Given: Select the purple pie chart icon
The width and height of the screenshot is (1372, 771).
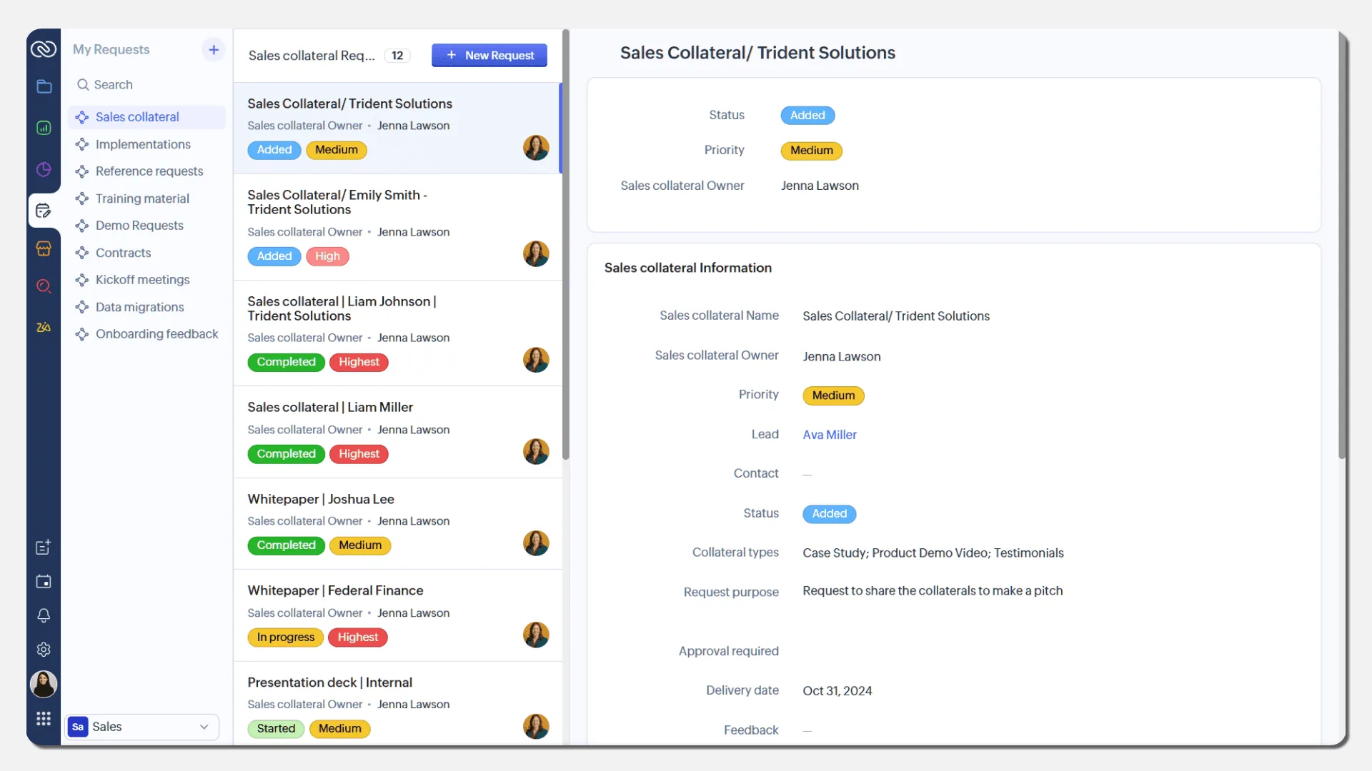Looking at the screenshot, I should coord(44,169).
